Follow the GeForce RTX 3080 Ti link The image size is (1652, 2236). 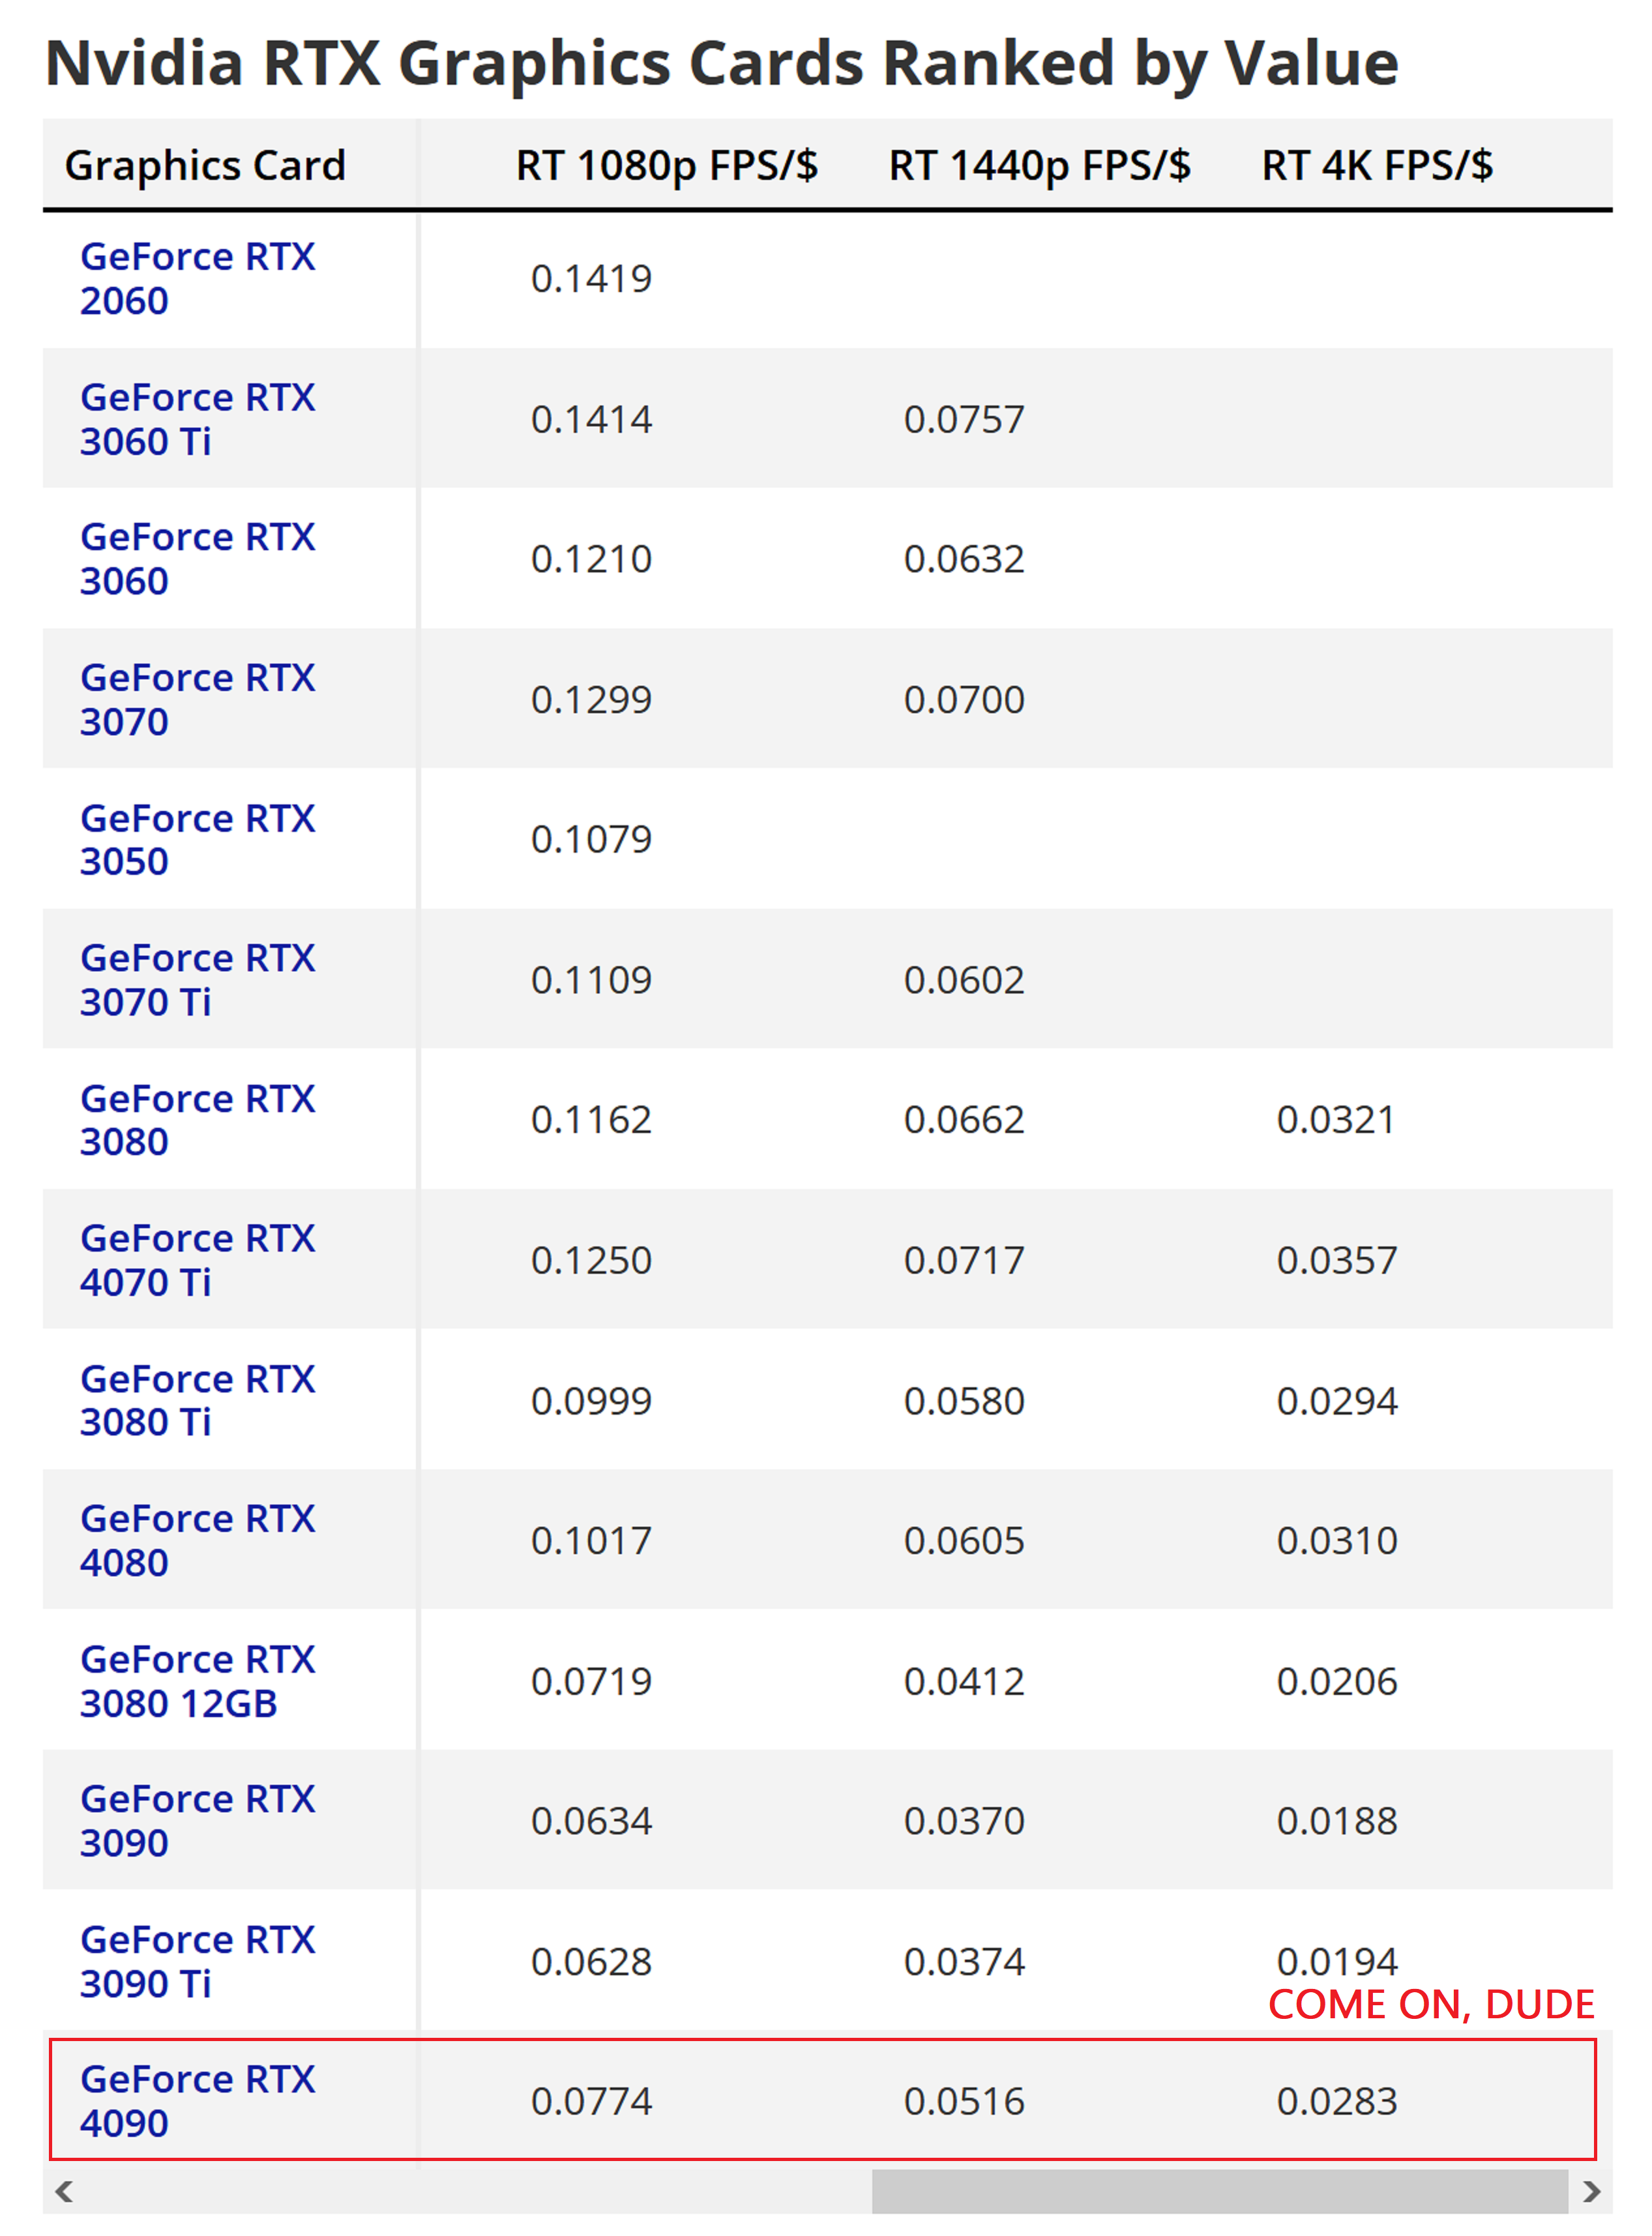197,1400
